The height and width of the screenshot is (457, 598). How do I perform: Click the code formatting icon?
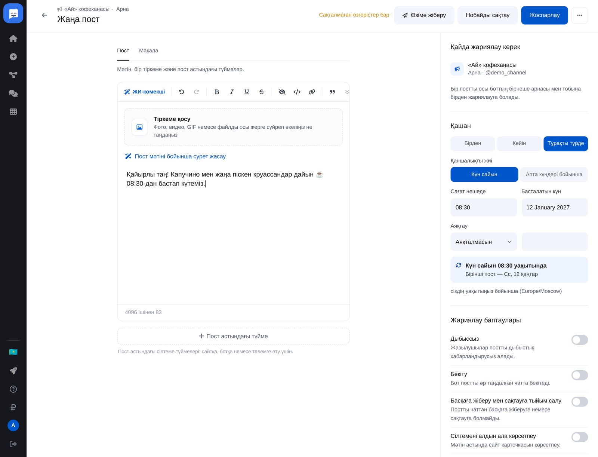[297, 92]
